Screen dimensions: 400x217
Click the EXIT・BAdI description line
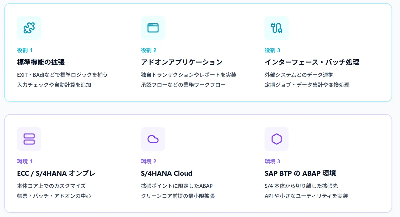pos(62,75)
